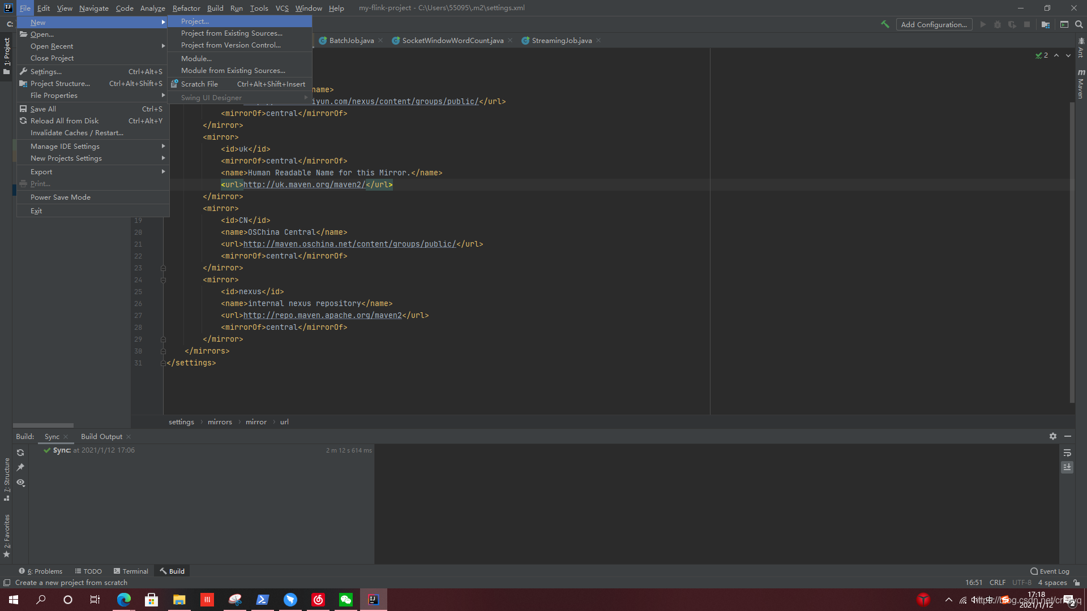Click the mirrors breadcrumb item
The height and width of the screenshot is (611, 1087).
tap(220, 422)
